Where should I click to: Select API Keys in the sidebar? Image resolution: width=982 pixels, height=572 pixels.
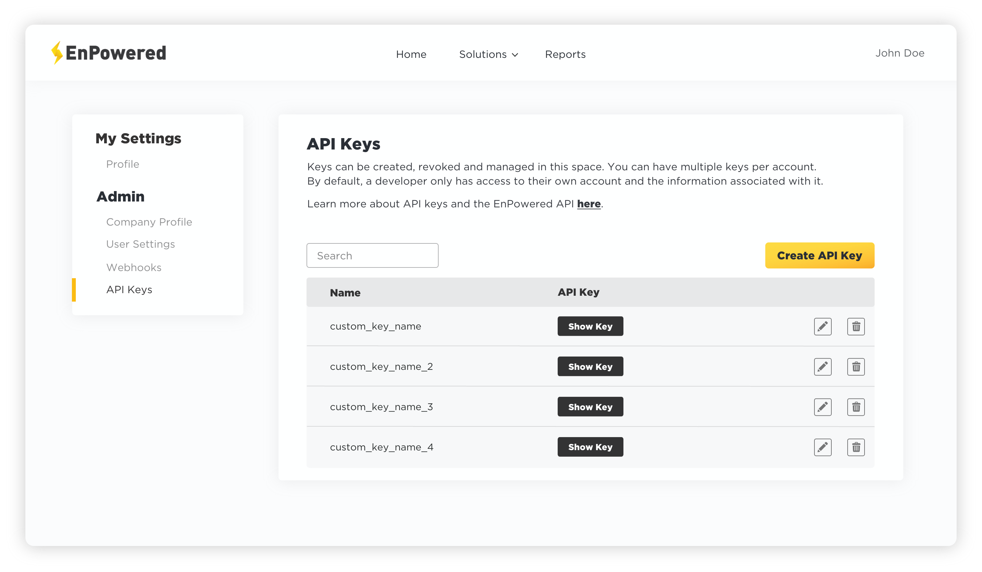coord(129,290)
